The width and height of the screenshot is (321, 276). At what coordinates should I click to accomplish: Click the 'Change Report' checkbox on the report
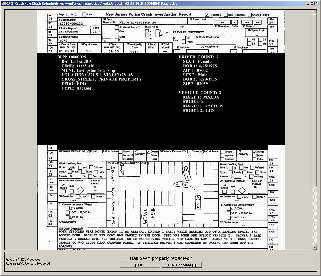click(249, 15)
